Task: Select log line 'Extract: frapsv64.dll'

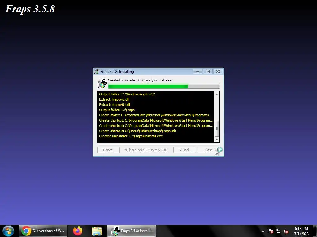Action: 115,105
